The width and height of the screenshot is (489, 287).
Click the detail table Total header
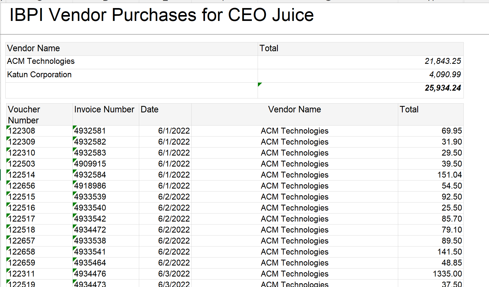pos(431,115)
